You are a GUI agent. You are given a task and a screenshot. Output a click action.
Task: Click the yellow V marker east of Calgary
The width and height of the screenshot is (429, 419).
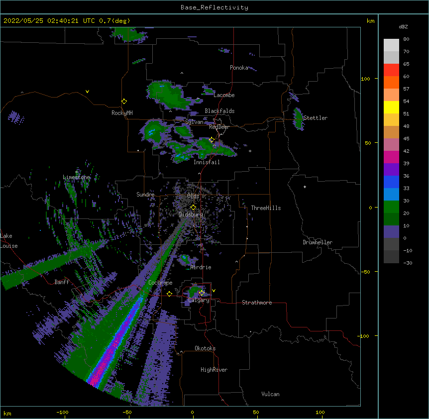click(x=214, y=291)
